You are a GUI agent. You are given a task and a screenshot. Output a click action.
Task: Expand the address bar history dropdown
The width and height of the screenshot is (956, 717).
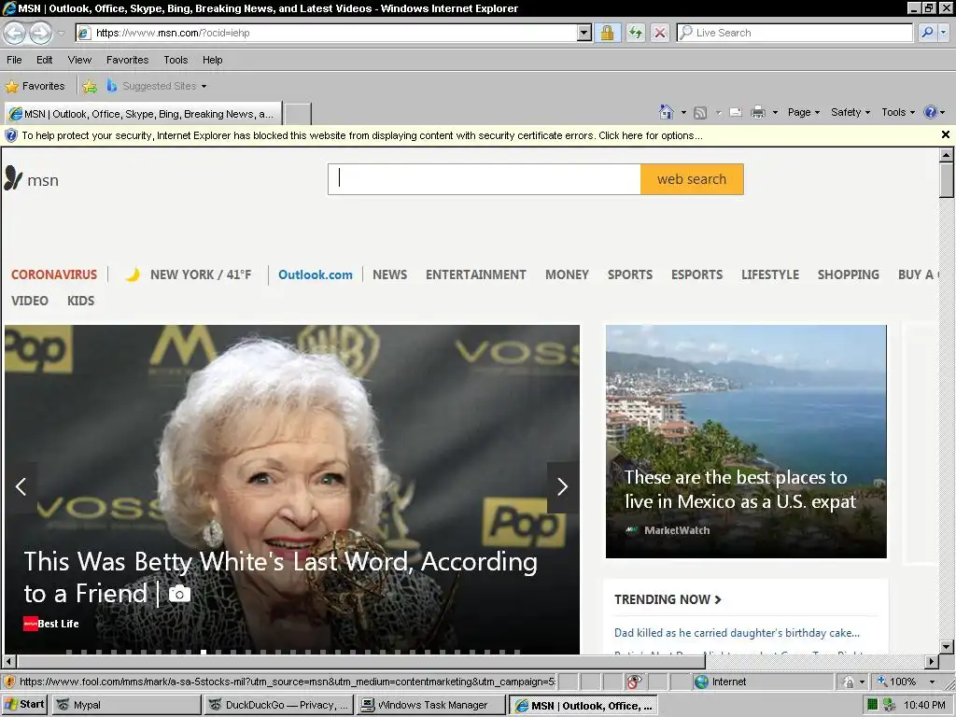tap(584, 33)
